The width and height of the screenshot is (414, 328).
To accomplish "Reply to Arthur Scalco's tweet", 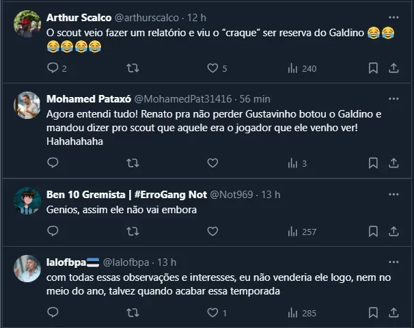I will 53,68.
